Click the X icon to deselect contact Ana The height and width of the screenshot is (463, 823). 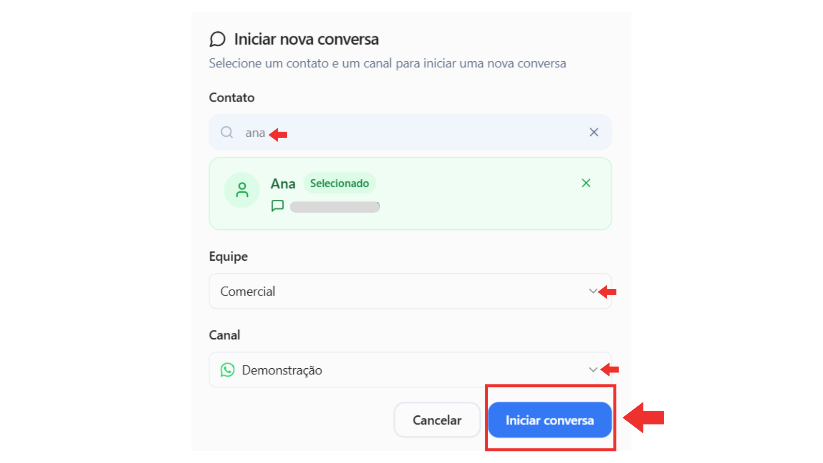coord(586,183)
